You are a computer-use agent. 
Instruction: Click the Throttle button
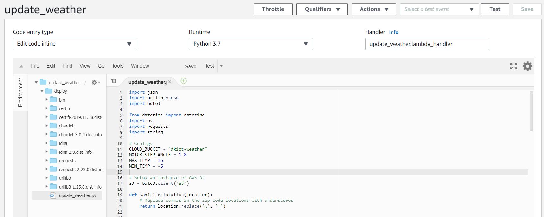[x=273, y=9]
